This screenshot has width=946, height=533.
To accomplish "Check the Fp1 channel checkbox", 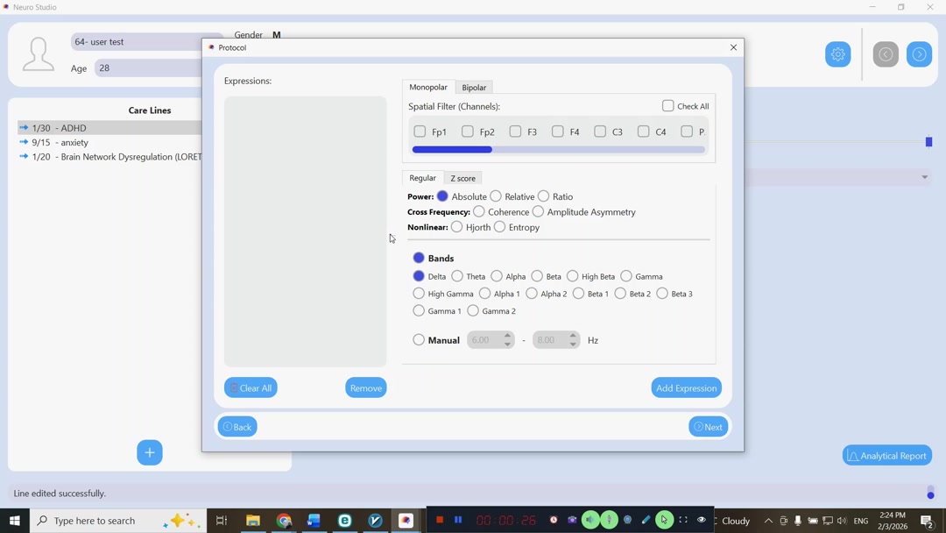I will (420, 131).
